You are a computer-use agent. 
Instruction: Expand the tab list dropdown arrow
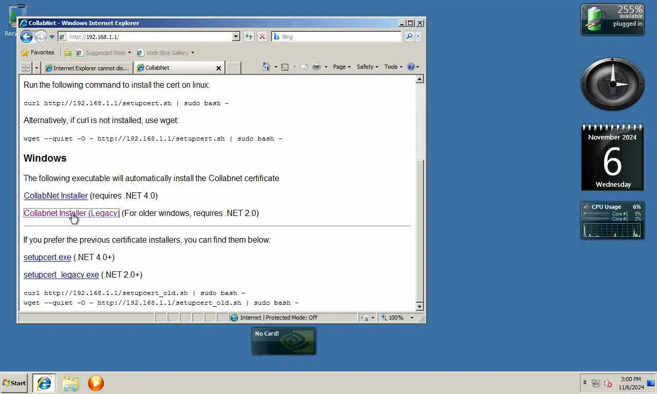[x=36, y=68]
